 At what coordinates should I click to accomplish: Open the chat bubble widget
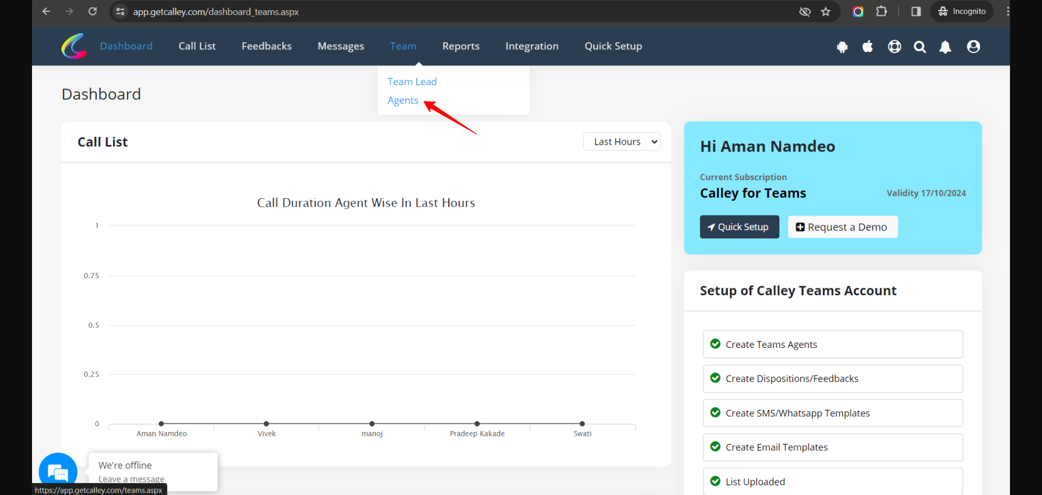58,472
